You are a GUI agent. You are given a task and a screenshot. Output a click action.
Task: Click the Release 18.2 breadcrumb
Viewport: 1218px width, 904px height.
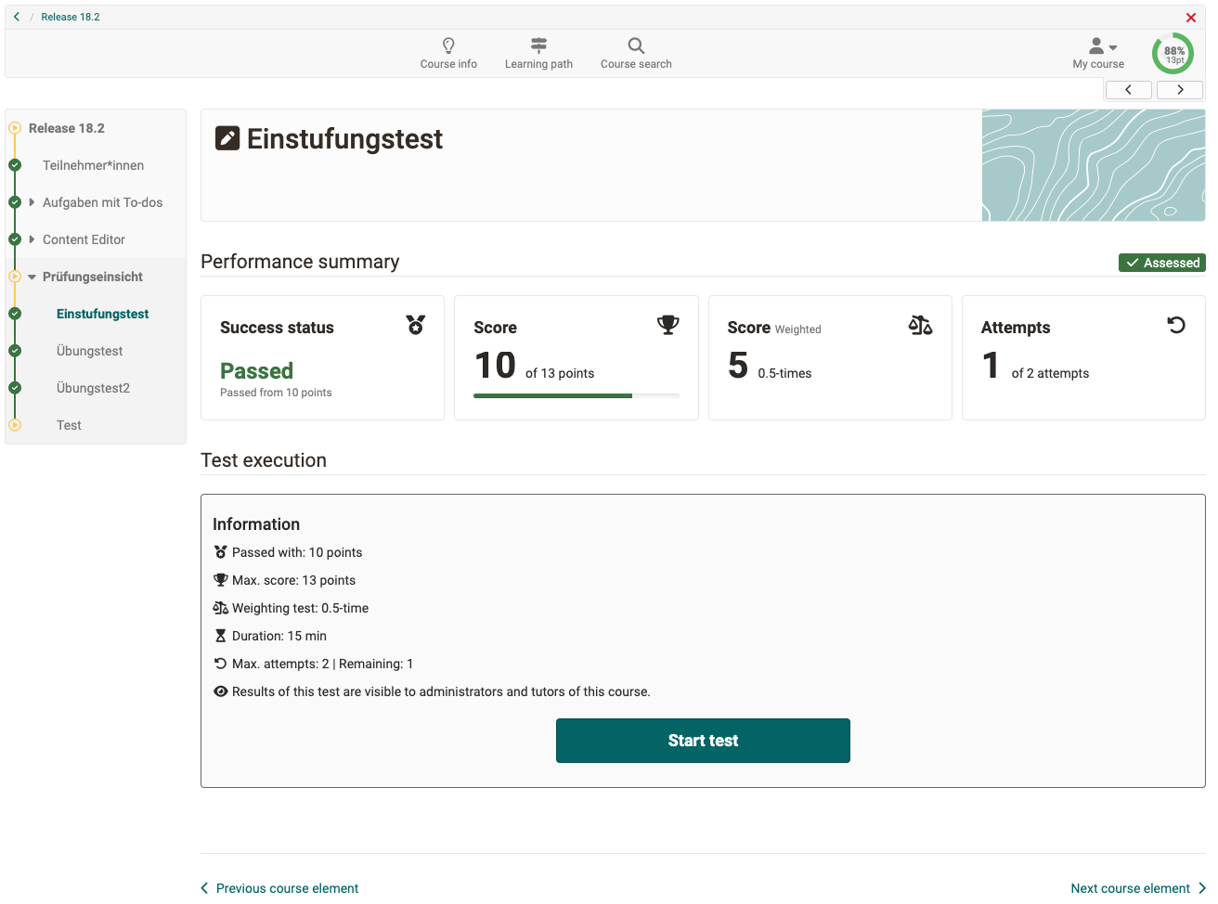click(x=71, y=16)
